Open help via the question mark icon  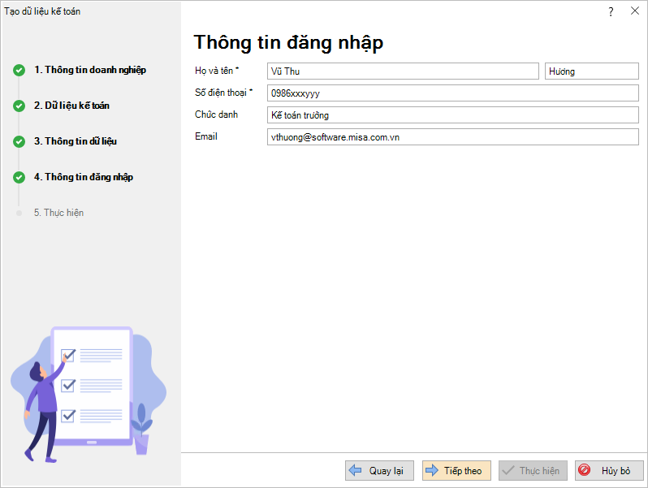[x=611, y=11]
